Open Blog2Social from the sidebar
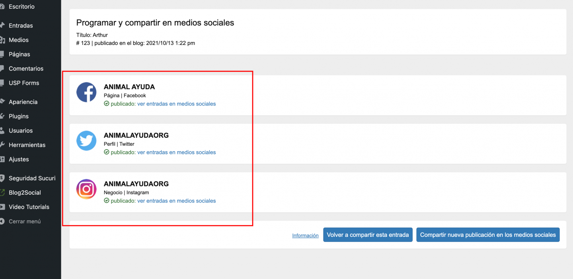This screenshot has height=279, width=573. pos(25,193)
